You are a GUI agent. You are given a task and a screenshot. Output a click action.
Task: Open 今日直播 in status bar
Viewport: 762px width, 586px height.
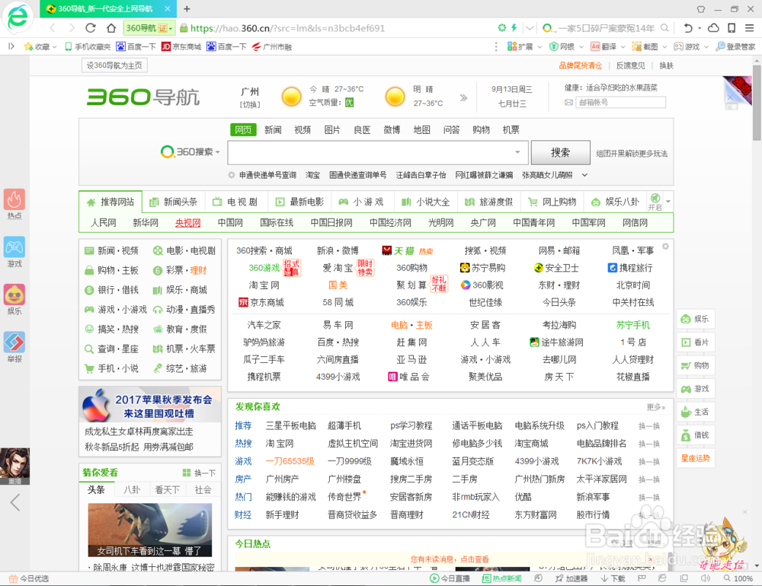click(450, 578)
